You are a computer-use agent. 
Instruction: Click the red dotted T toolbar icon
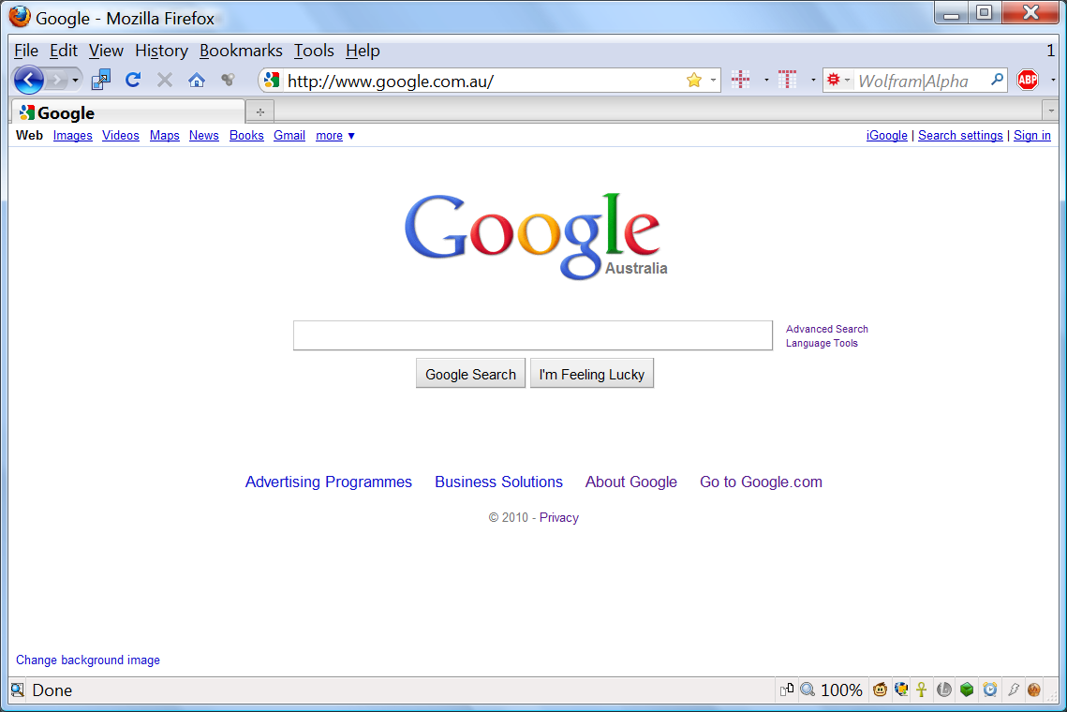coord(787,80)
